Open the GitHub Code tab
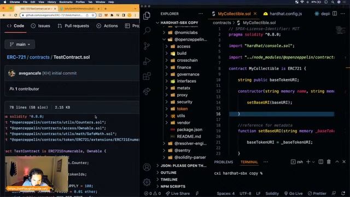 (15, 26)
